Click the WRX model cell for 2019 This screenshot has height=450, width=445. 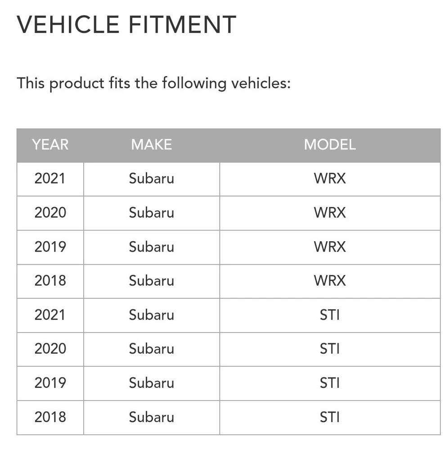tap(330, 247)
